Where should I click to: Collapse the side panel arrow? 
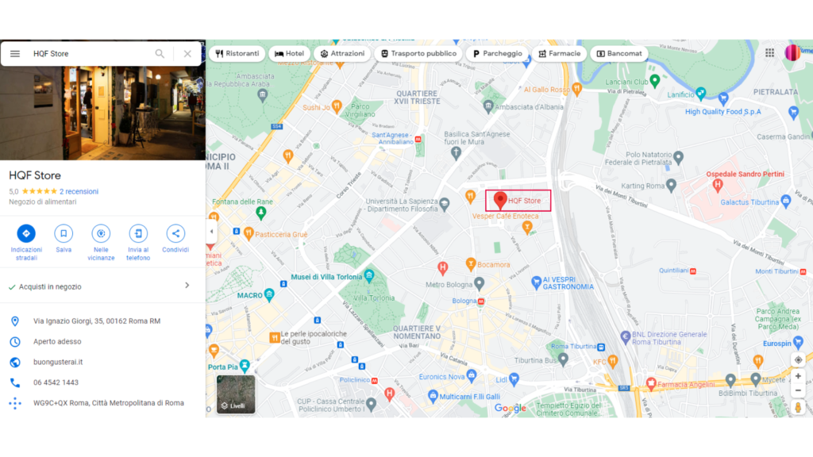pos(211,232)
